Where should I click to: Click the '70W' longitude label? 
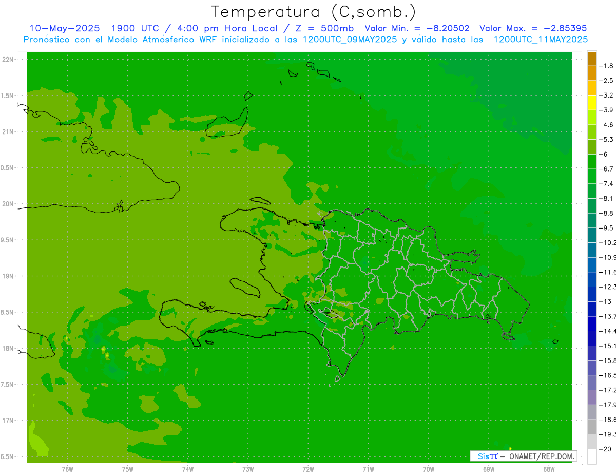click(429, 469)
